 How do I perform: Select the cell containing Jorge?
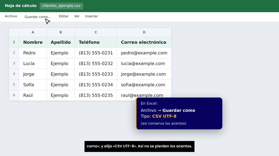33,74
